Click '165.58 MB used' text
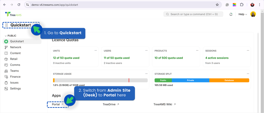This screenshot has height=113, width=264. tap(164, 85)
